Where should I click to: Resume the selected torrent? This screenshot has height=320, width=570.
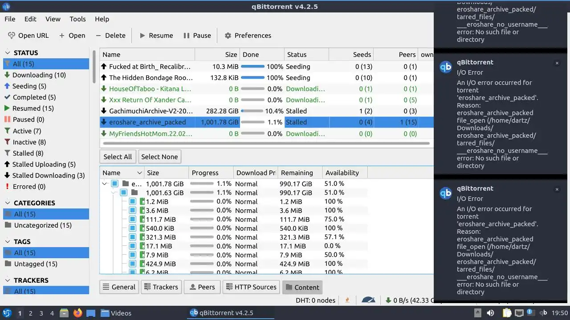pos(156,36)
